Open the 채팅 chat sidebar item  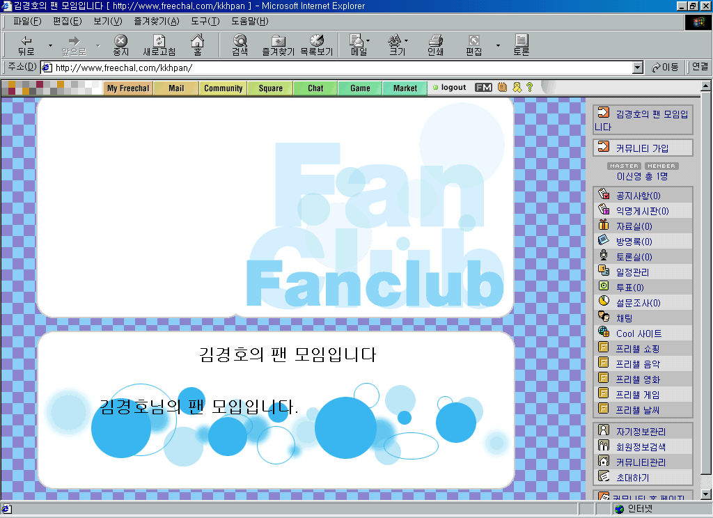624,318
